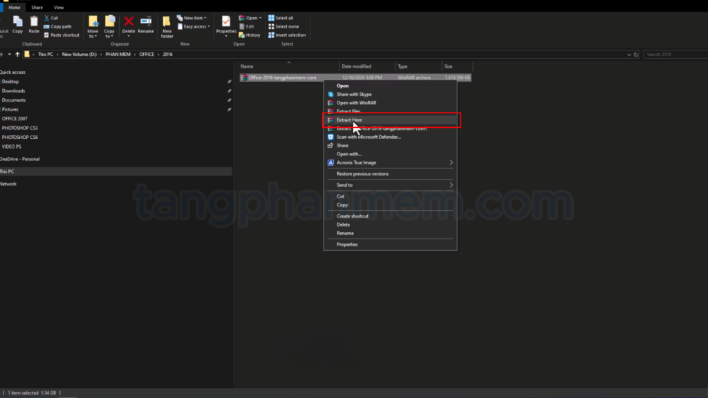
Task: Click Copy path in the ribbon
Action: pyautogui.click(x=57, y=27)
